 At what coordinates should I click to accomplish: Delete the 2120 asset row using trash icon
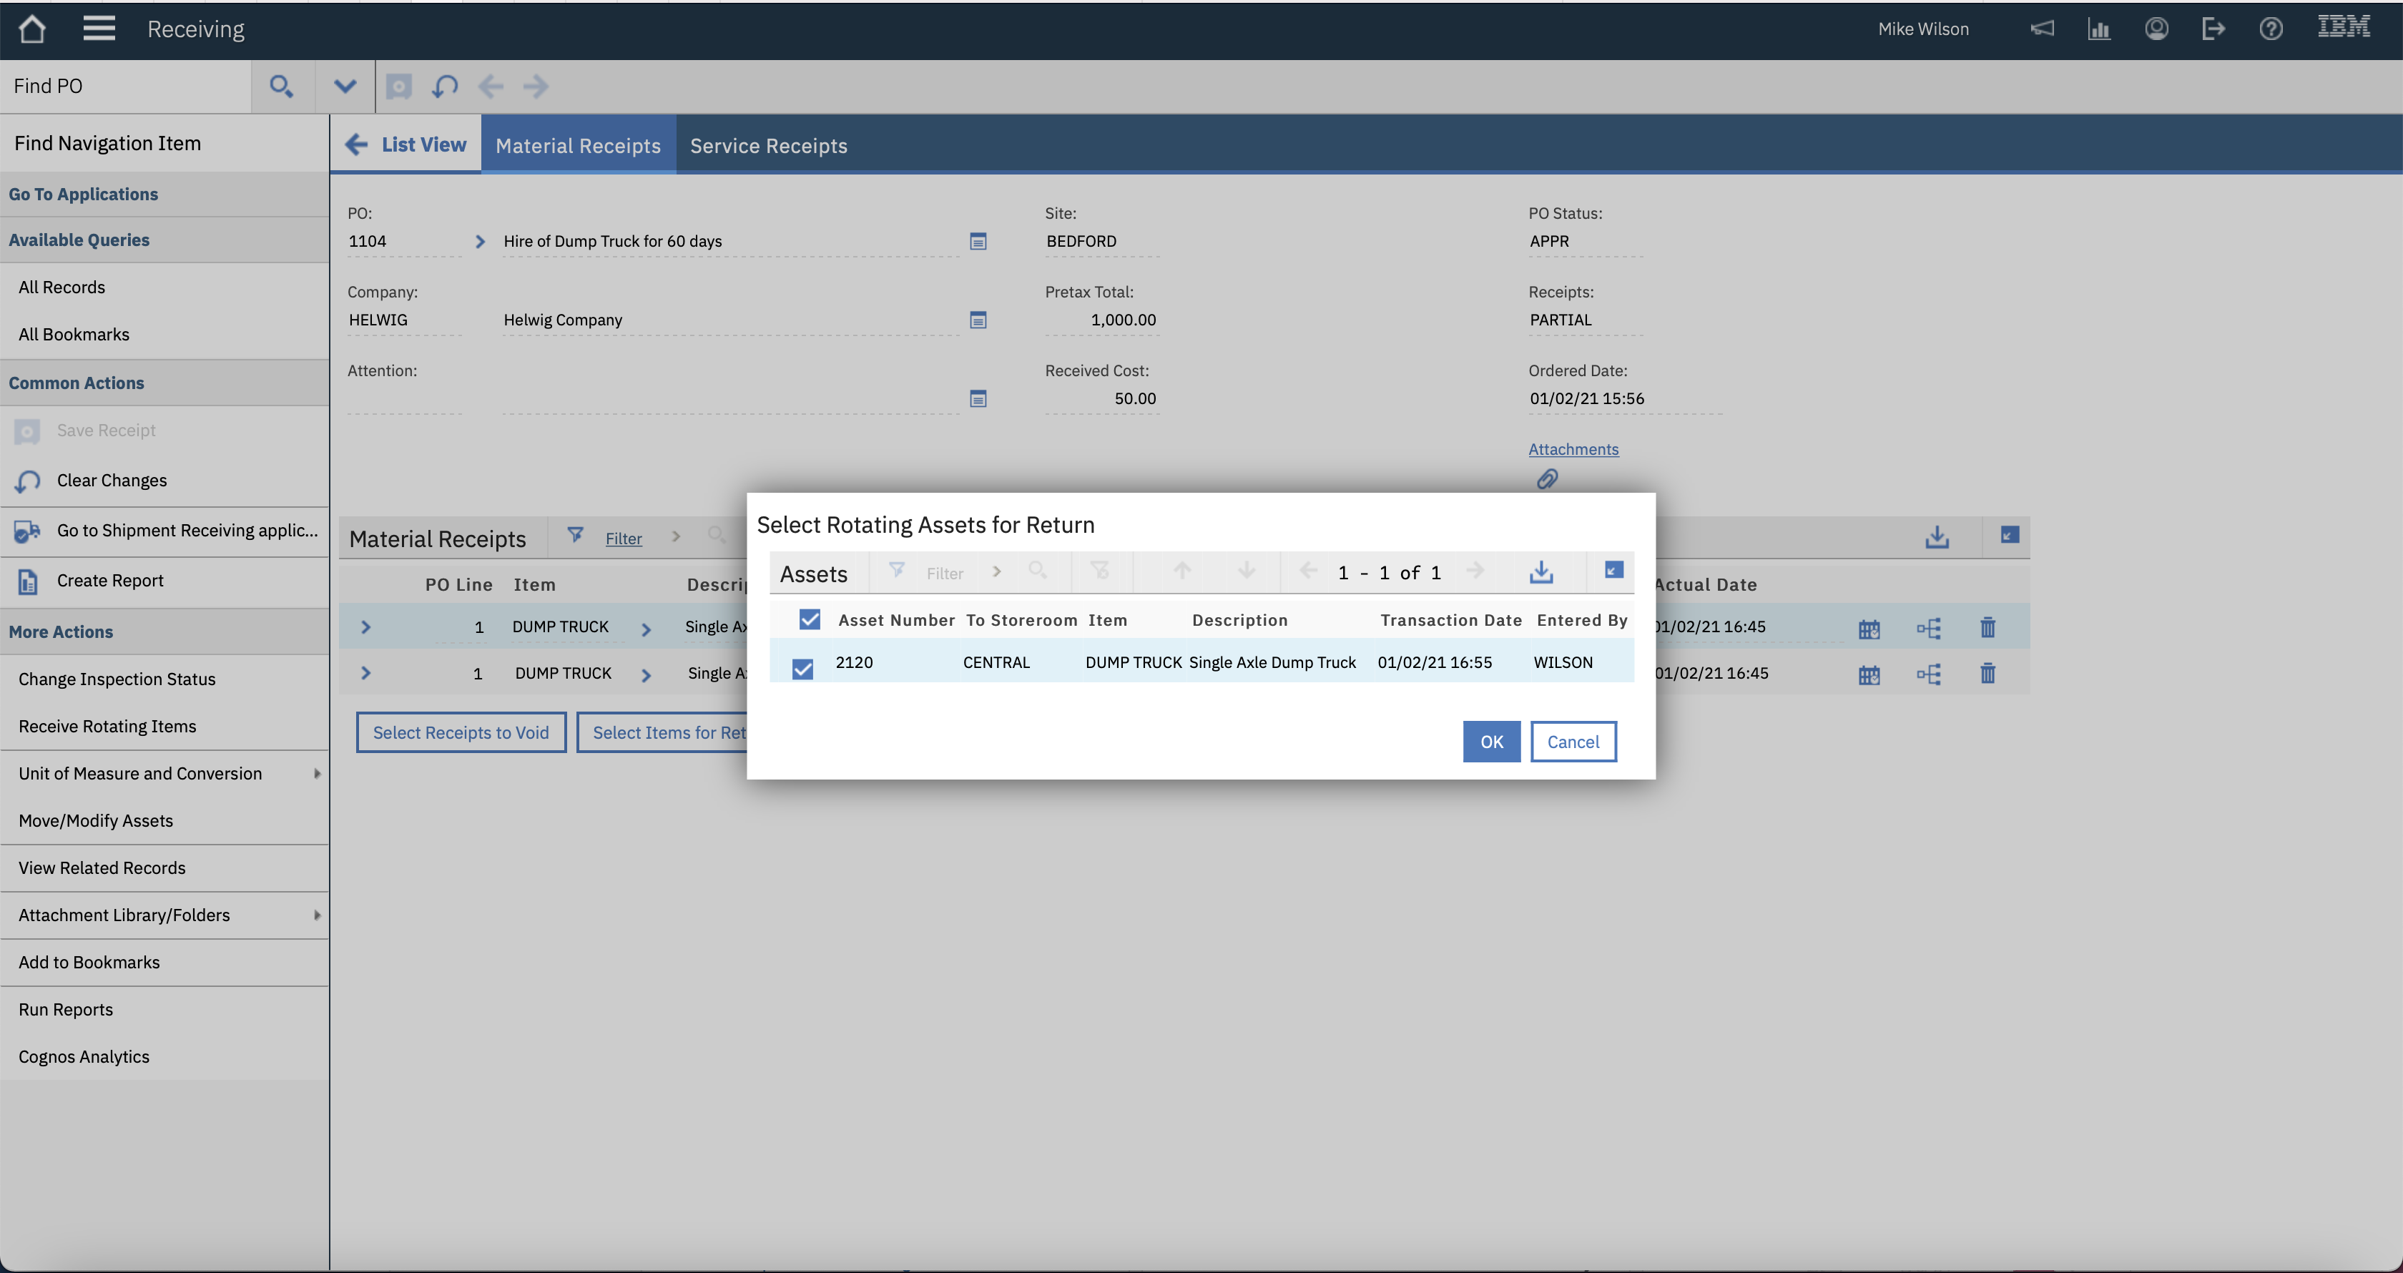click(1987, 628)
